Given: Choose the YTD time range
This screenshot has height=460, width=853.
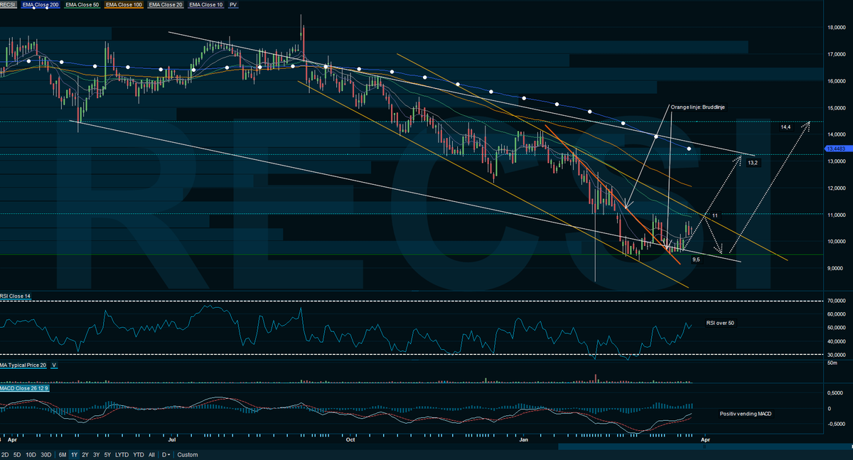Looking at the screenshot, I should click(138, 454).
